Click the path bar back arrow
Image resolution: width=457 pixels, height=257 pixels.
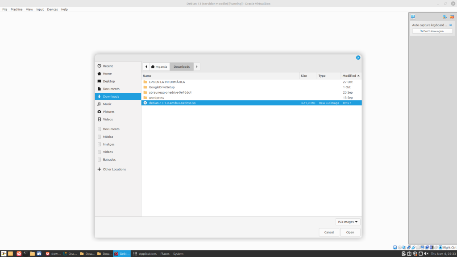click(x=146, y=66)
